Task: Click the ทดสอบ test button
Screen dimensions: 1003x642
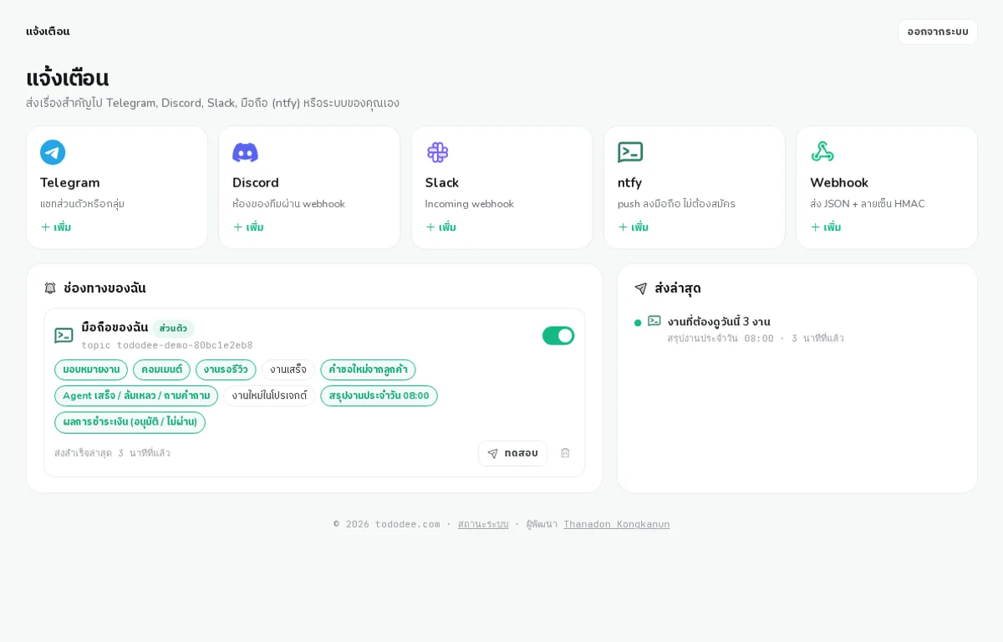Action: click(x=513, y=453)
